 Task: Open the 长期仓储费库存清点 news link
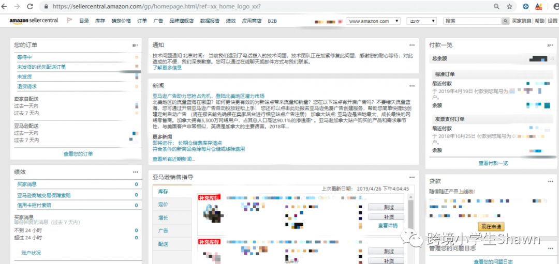(x=200, y=143)
